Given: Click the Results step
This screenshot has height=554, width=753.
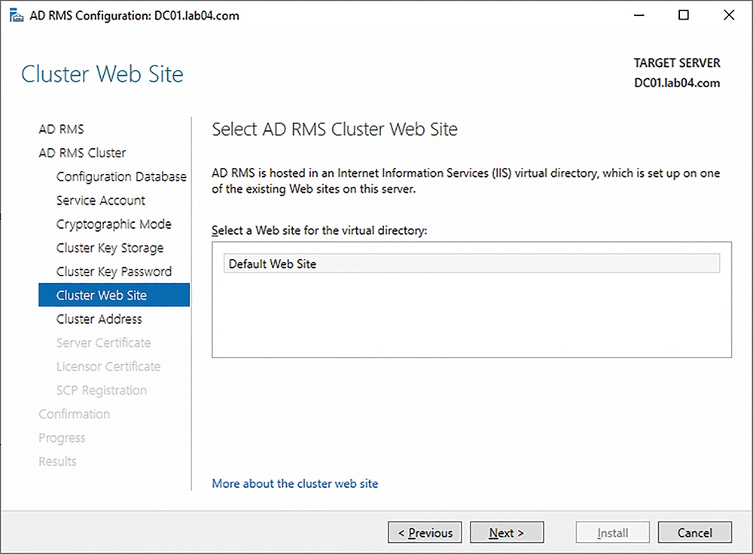Looking at the screenshot, I should coord(58,461).
